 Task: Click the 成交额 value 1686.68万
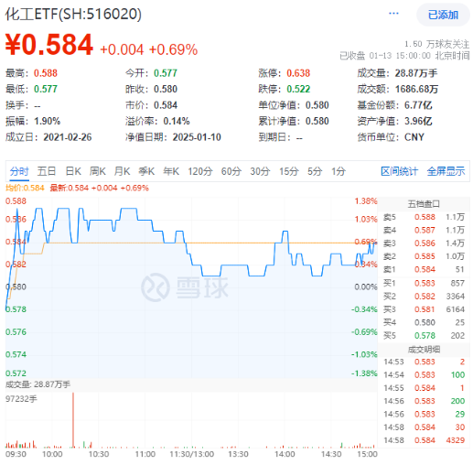(416, 89)
